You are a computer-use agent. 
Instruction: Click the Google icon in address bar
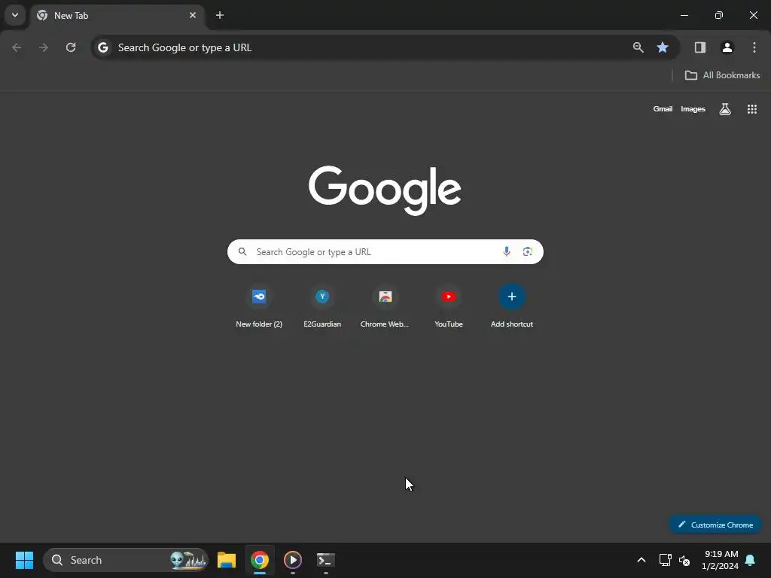click(x=102, y=47)
